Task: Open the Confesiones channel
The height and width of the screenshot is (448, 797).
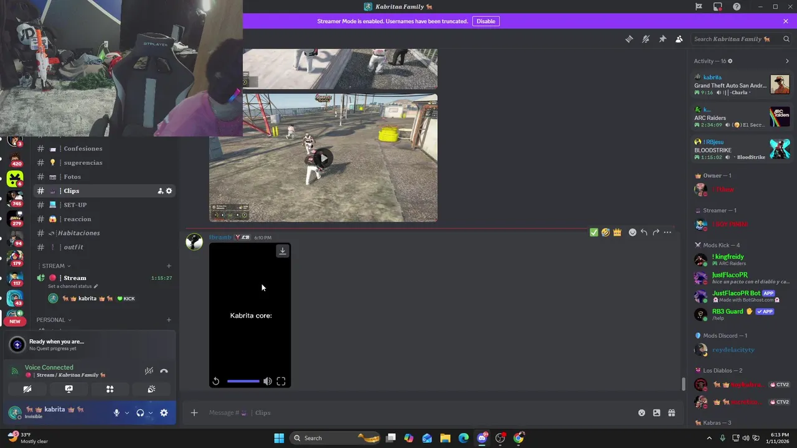Action: [x=105, y=149]
